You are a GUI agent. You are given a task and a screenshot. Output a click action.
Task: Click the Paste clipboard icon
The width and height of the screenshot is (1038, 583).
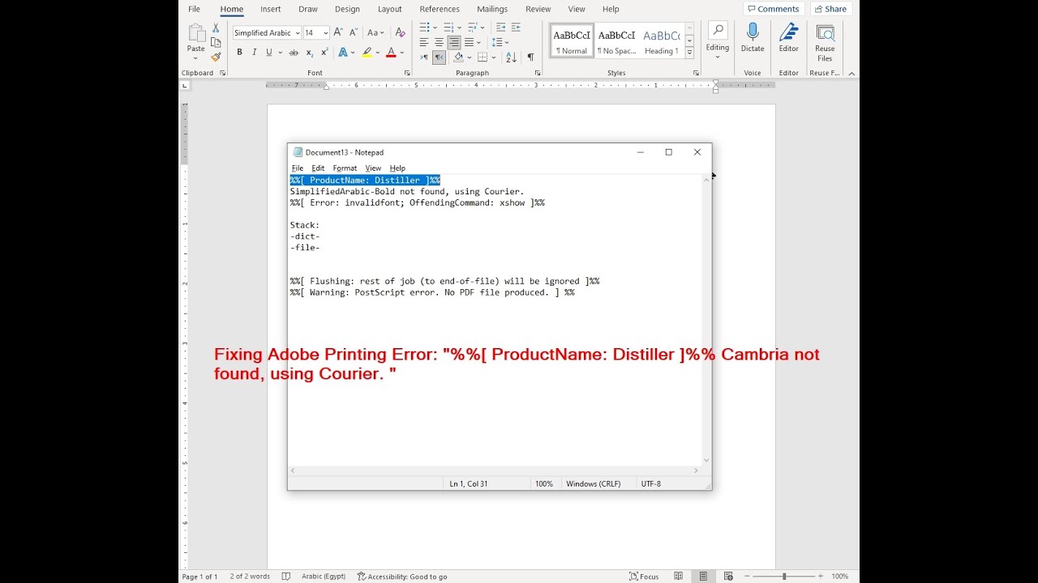click(x=196, y=33)
